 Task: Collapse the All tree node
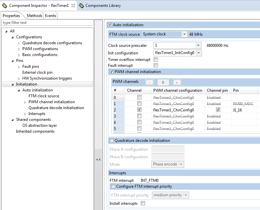pyautogui.click(x=6, y=31)
